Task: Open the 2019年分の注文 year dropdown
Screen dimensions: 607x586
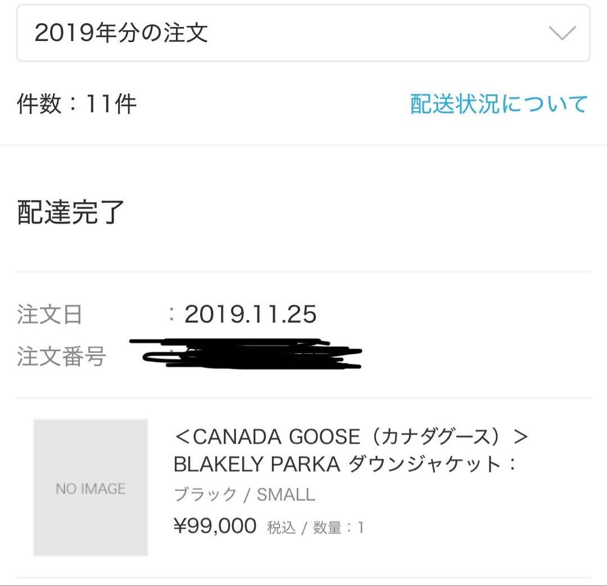Action: [303, 33]
